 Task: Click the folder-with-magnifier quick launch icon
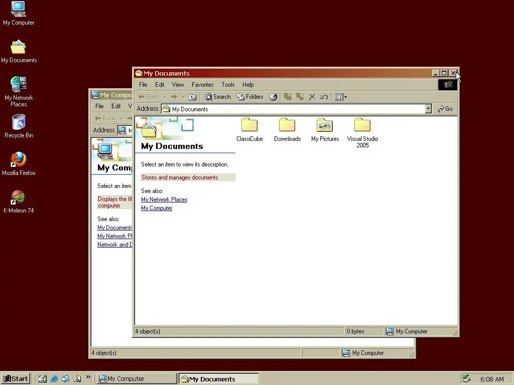tap(77, 379)
